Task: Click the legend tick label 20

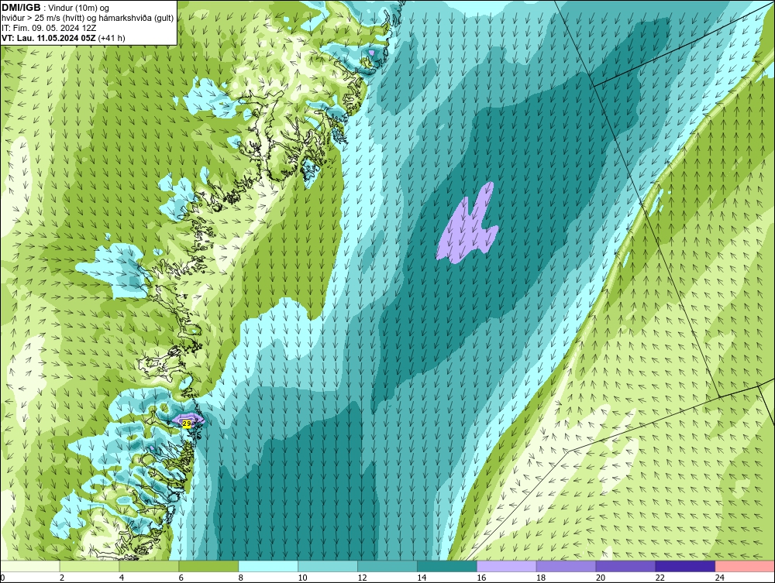Action: (601, 578)
